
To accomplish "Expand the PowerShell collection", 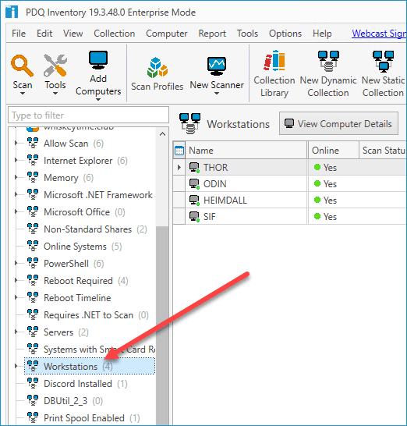I will point(16,263).
